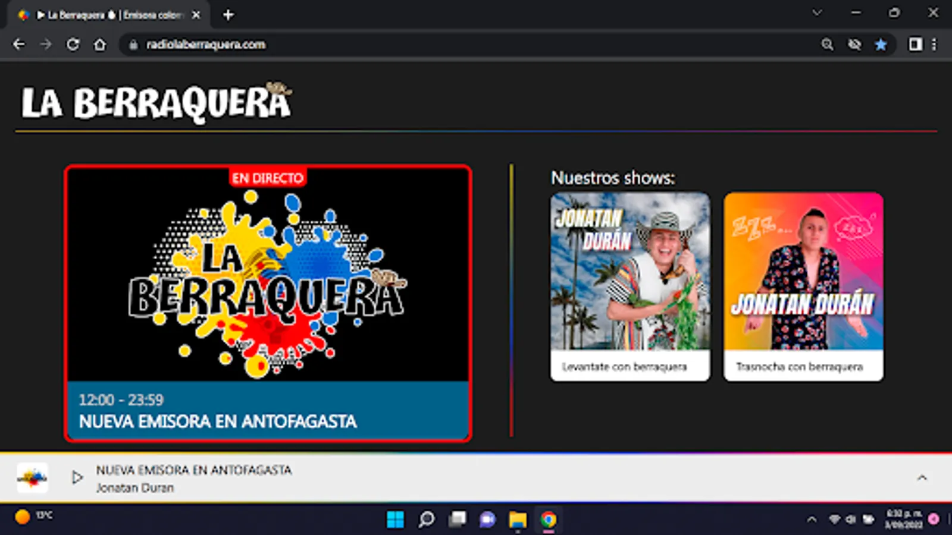The width and height of the screenshot is (952, 535).
Task: Toggle the bookmark star for this page
Action: click(881, 45)
